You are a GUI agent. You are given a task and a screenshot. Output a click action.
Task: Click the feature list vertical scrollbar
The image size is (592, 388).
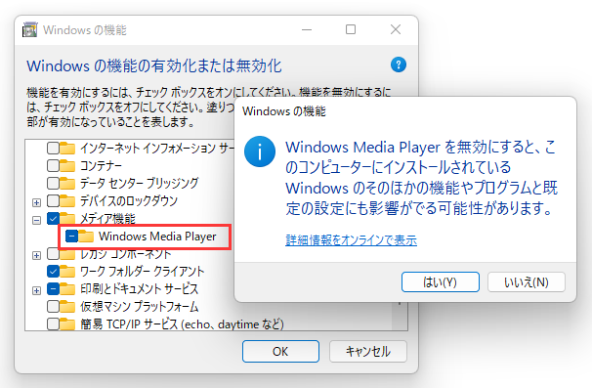(400, 316)
